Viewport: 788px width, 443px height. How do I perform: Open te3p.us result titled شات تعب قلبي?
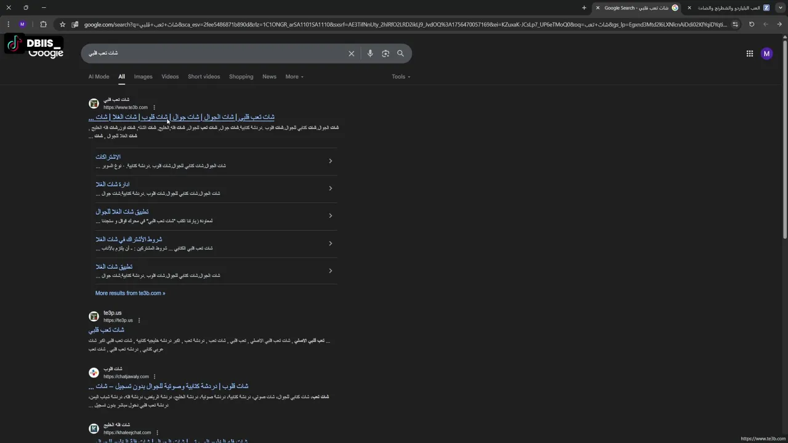tap(107, 330)
